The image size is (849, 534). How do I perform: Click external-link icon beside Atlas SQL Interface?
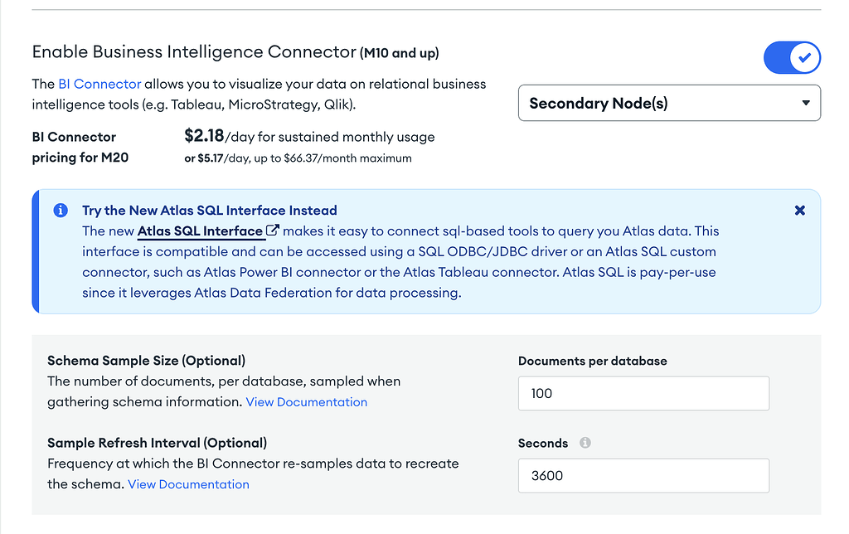[272, 231]
